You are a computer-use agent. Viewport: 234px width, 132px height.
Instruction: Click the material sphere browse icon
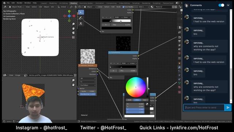pyautogui.click(x=152, y=7)
